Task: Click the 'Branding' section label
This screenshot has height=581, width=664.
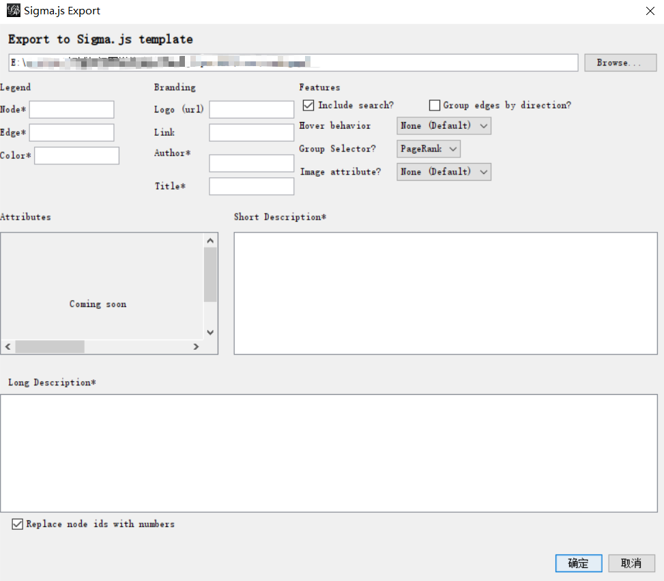Action: (x=175, y=87)
